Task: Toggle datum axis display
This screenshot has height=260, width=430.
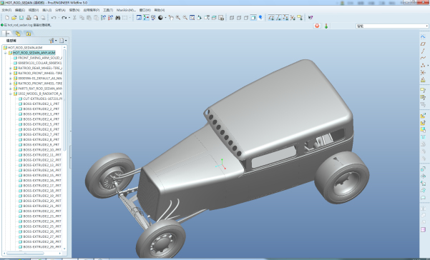Action: (278, 18)
